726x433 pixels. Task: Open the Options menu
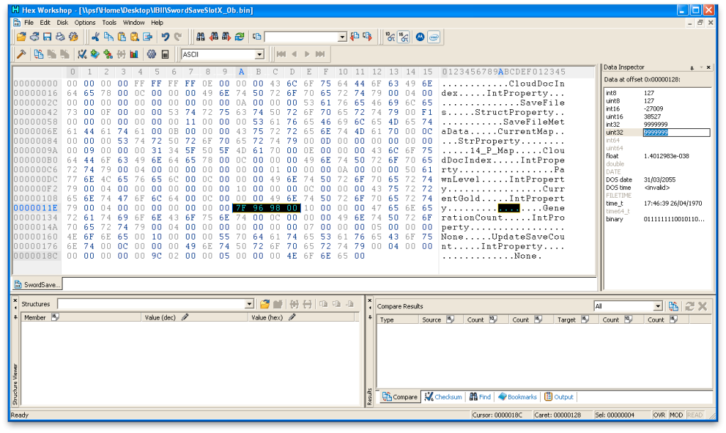coord(84,22)
